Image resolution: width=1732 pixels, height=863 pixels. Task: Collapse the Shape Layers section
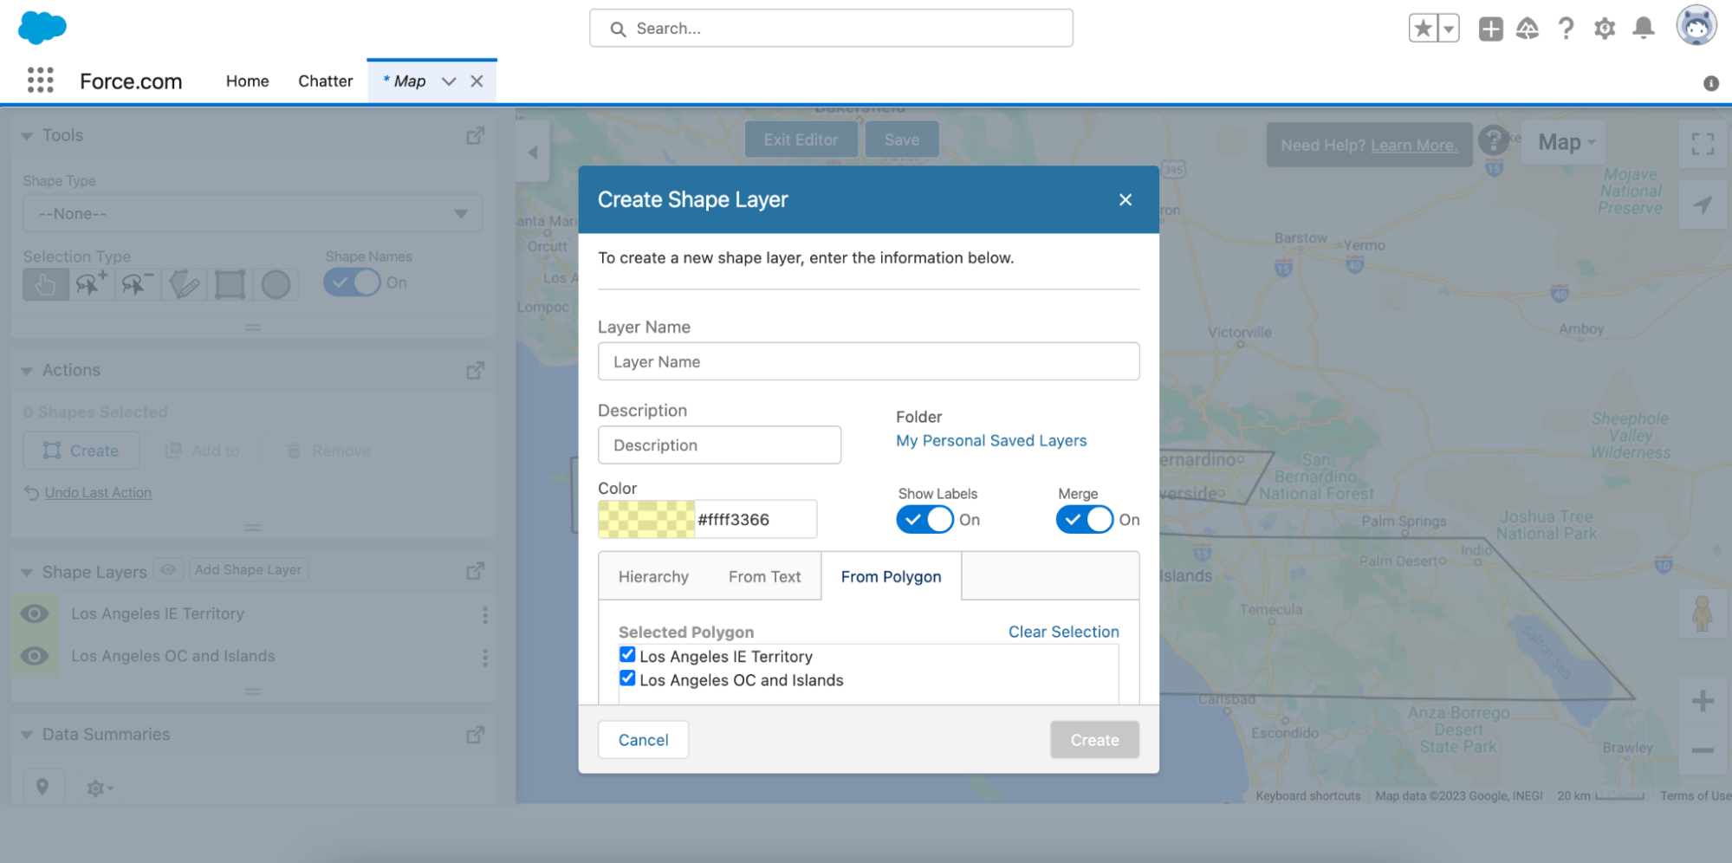[27, 573]
